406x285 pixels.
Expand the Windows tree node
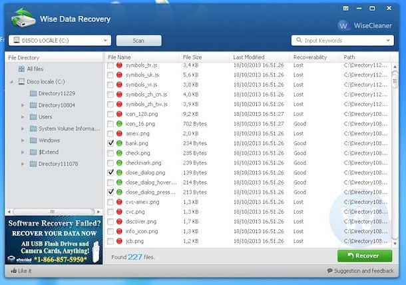23,141
